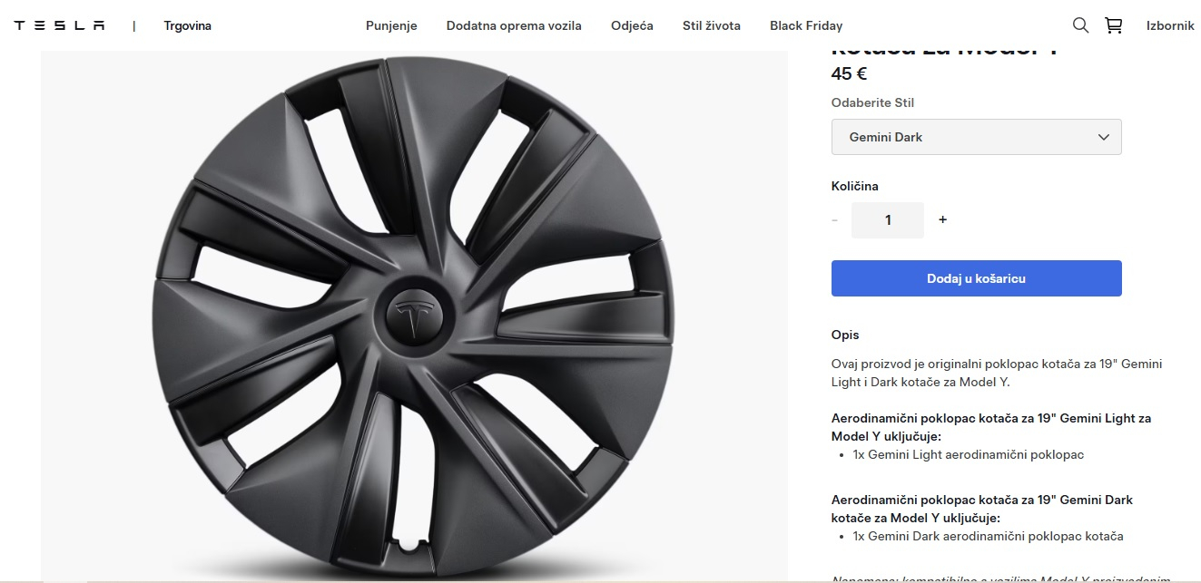Click the Trgovina shop link
The height and width of the screenshot is (583, 1201).
pyautogui.click(x=187, y=25)
